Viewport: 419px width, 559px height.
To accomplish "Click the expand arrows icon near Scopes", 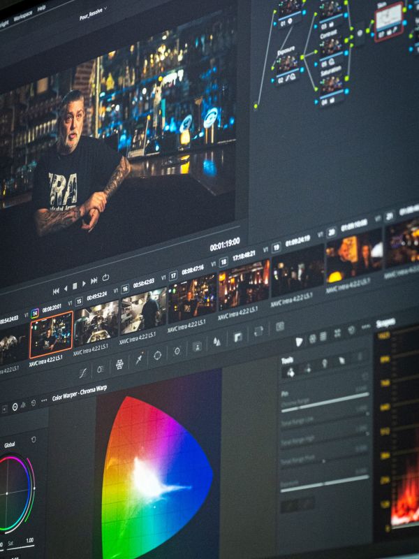I will point(337,333).
